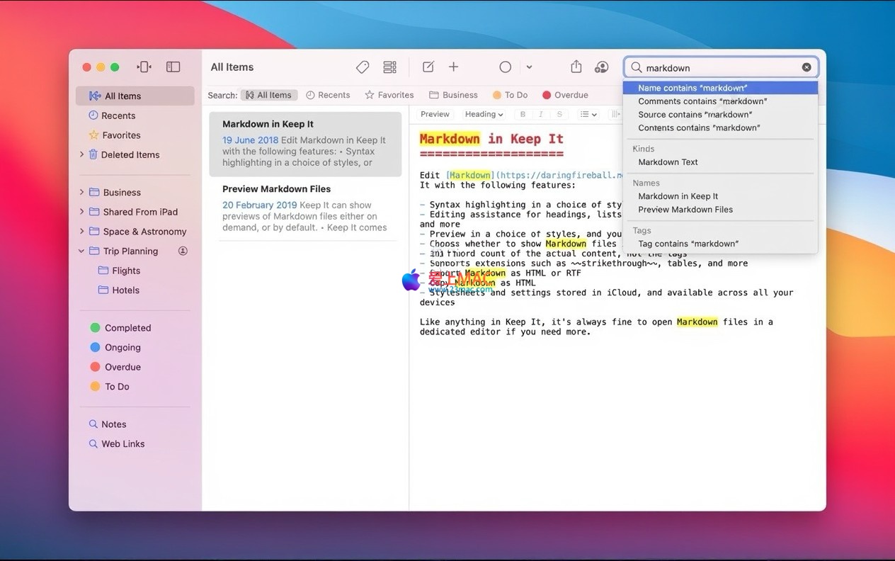Click the tag icon in toolbar

coord(363,67)
